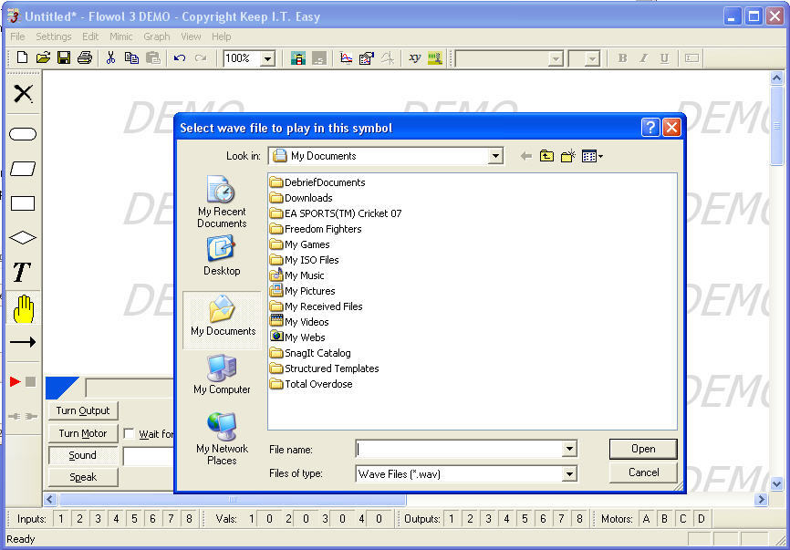The image size is (790, 550).
Task: Select the Text T tool
Action: point(22,272)
